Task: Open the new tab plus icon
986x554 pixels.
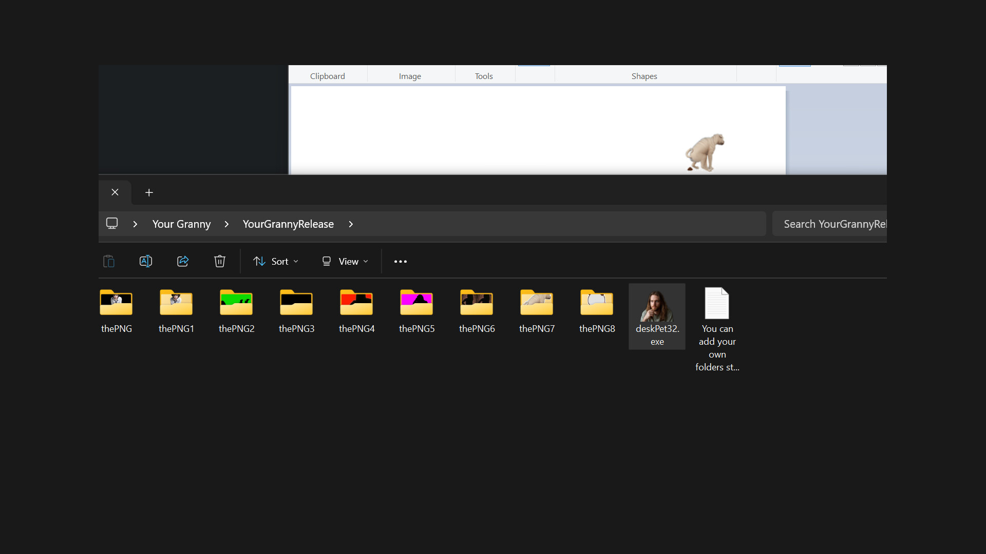Action: coord(149,192)
